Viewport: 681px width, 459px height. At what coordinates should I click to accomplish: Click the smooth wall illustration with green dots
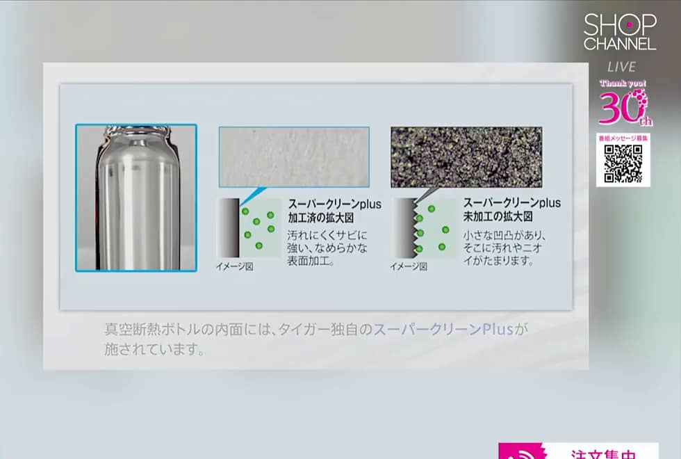coord(249,228)
